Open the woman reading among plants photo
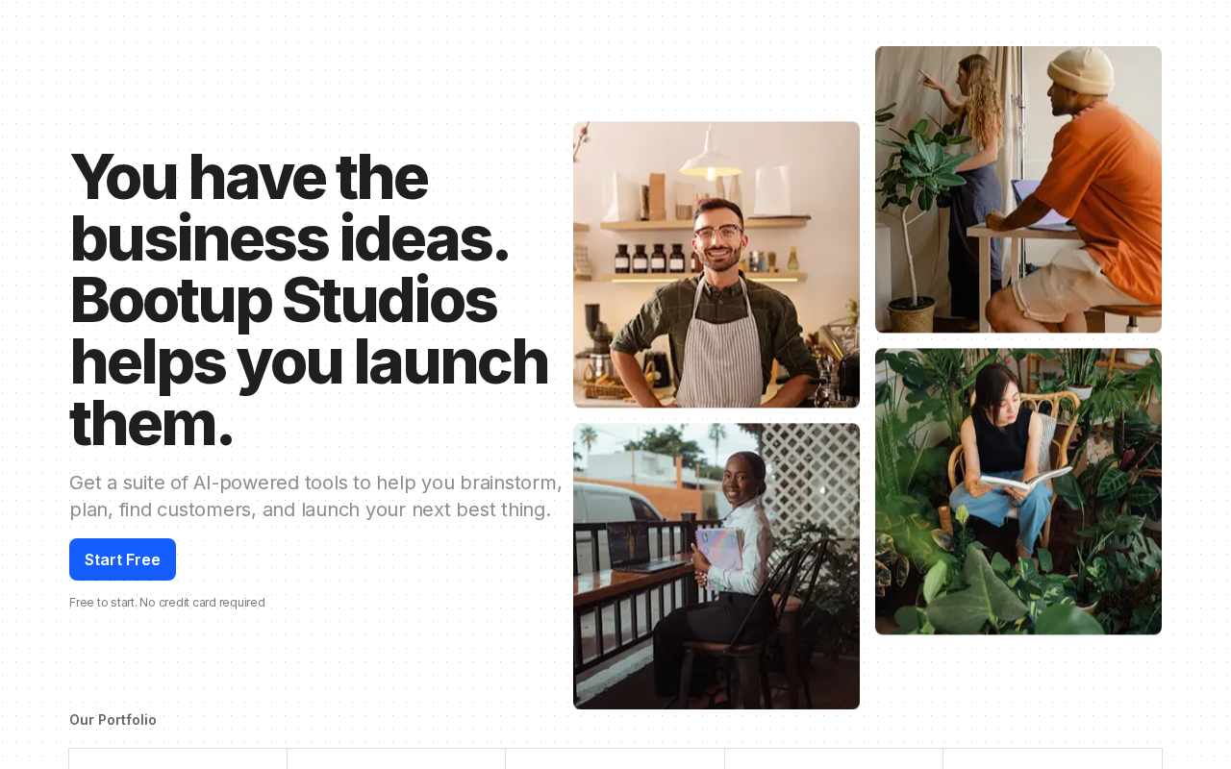 [x=1018, y=491]
